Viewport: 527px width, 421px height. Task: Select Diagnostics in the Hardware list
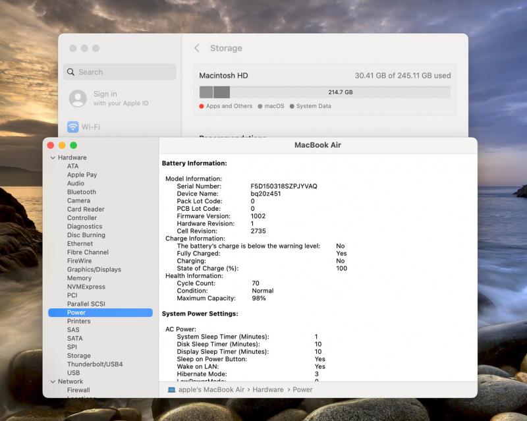coord(85,227)
